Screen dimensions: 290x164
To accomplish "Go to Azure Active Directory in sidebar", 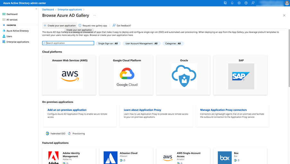I will 17,31.
